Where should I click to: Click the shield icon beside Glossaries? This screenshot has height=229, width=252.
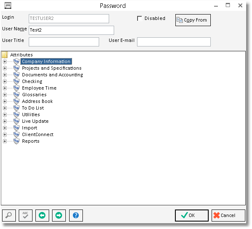tap(16, 95)
